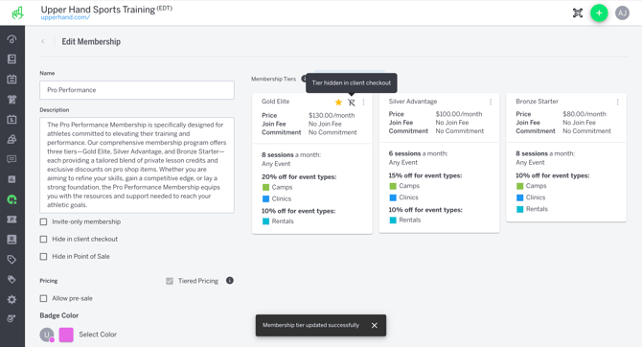Open Silver Advantage tier options menu
This screenshot has width=642, height=347.
coord(491,102)
